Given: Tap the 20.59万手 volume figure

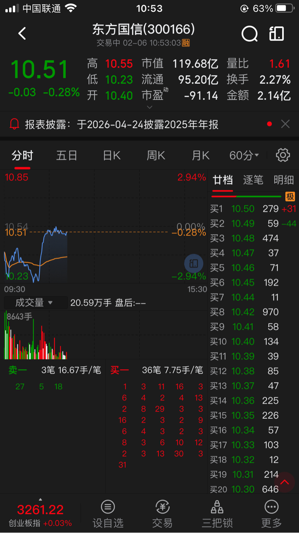Looking at the screenshot, I should tap(91, 303).
